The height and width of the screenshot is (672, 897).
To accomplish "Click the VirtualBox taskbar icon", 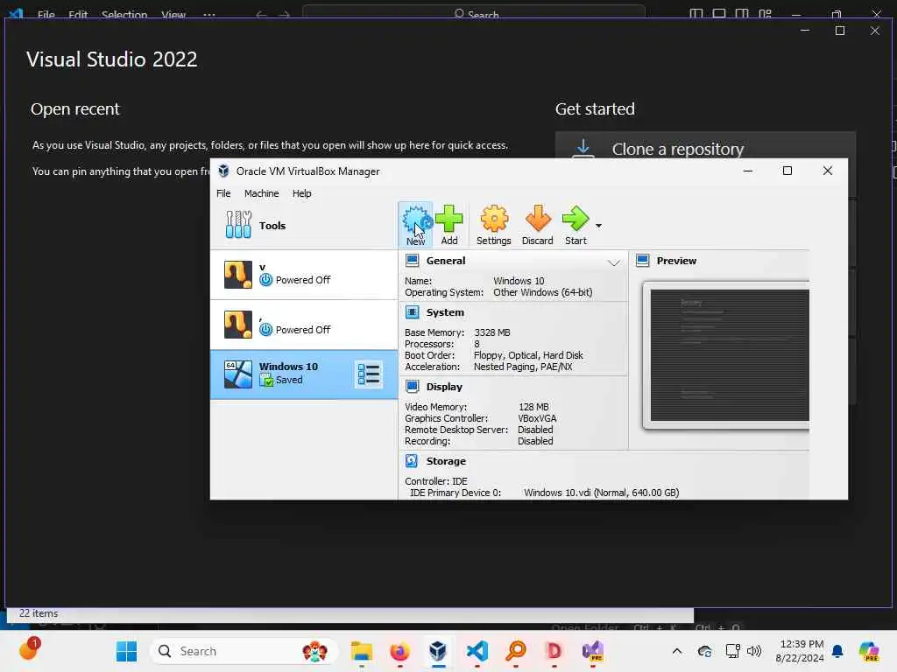I will point(438,651).
